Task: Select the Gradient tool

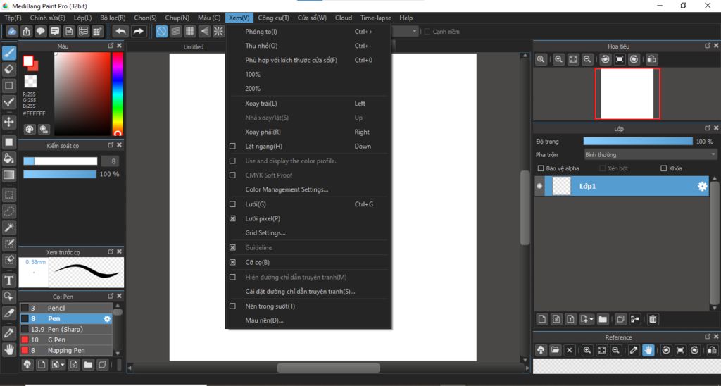Action: point(8,175)
